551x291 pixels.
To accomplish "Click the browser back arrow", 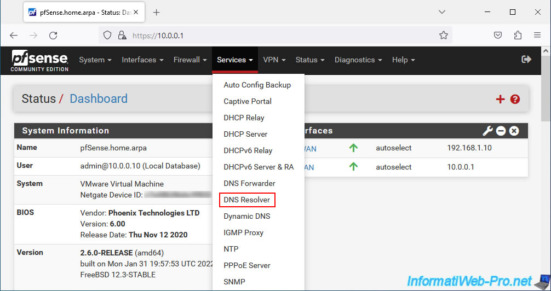I will coord(14,35).
